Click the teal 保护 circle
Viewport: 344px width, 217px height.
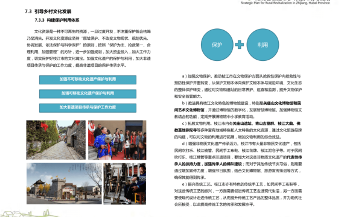click(217, 45)
